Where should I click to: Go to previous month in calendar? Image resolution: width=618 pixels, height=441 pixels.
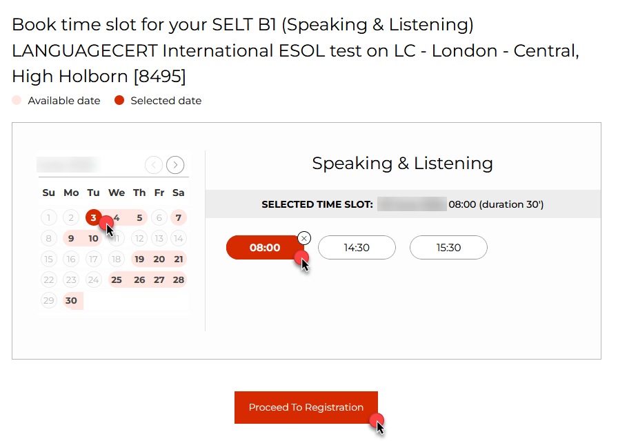tap(154, 165)
